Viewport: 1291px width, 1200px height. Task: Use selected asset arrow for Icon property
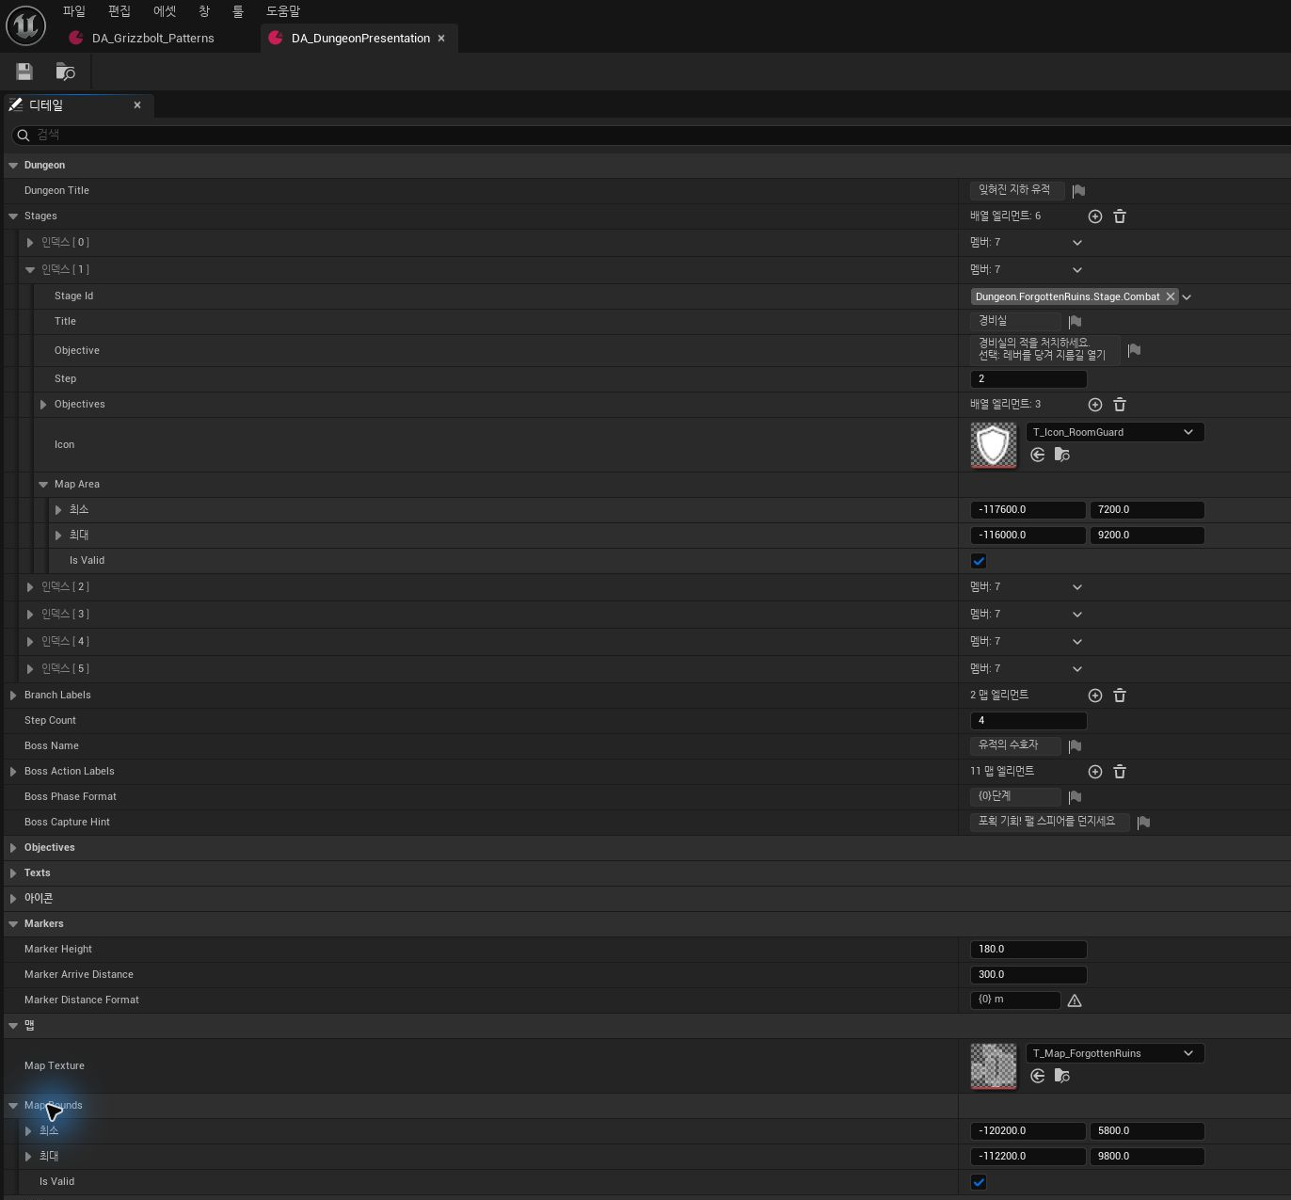tap(1038, 455)
